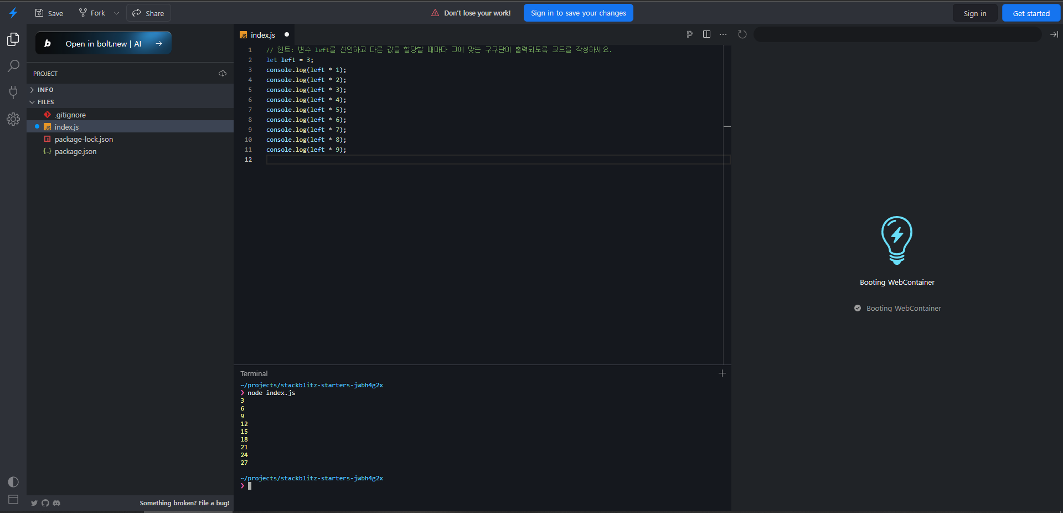Click line number 6 in the gutter
Screen dimensions: 1063x513
(250, 100)
